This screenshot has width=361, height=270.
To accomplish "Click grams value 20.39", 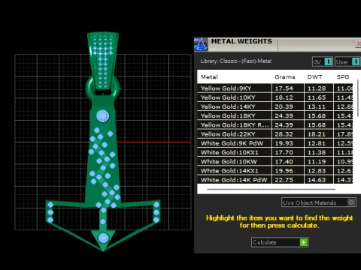I will tap(284, 106).
